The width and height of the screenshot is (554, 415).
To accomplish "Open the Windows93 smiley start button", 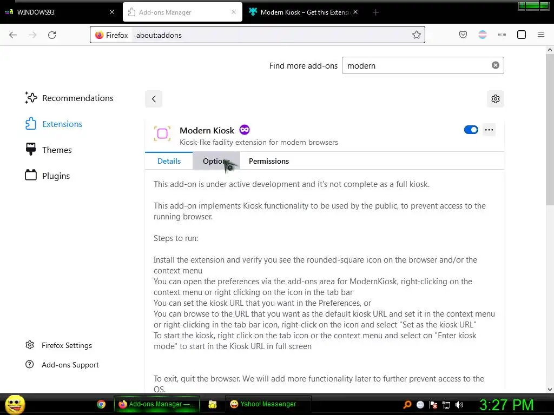I will [15, 404].
